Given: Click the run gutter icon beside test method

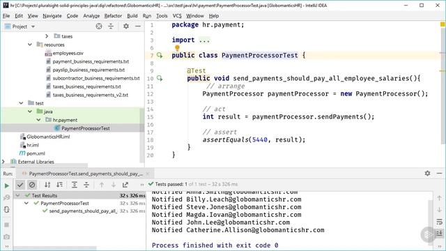Looking at the screenshot, I should tap(160, 78).
